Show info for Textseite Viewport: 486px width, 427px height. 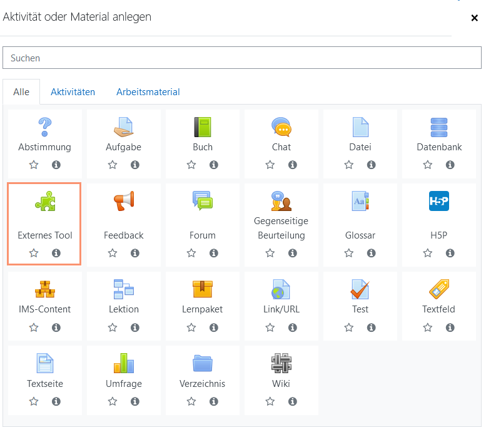pyautogui.click(x=56, y=401)
